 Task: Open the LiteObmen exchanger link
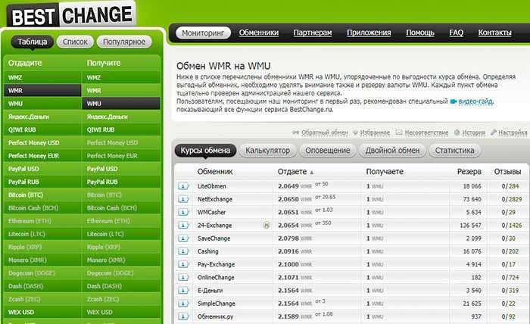[x=212, y=186]
